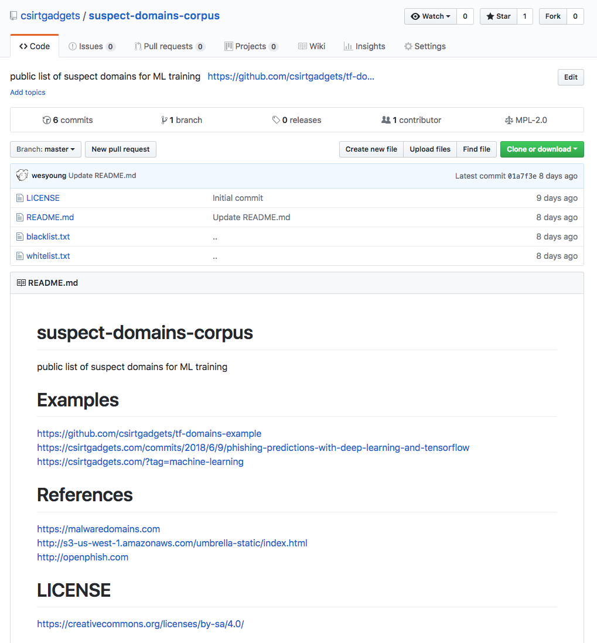View the 6 commits history

pos(68,120)
